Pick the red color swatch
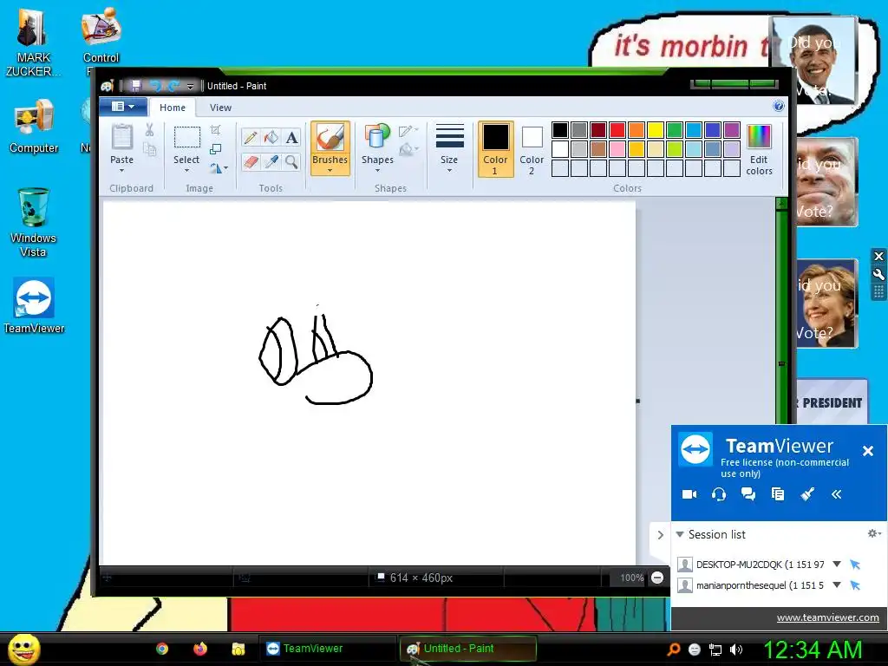 pos(617,130)
